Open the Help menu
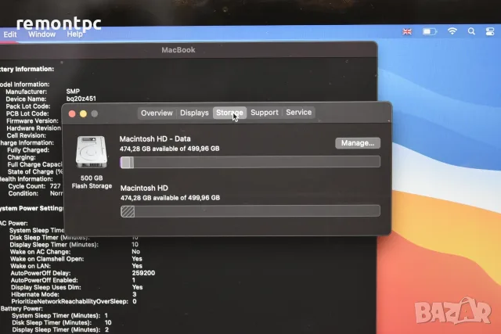501x334 pixels. (x=75, y=34)
